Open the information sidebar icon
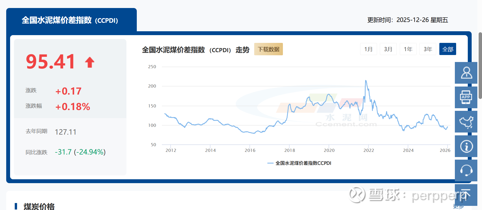 (466, 146)
